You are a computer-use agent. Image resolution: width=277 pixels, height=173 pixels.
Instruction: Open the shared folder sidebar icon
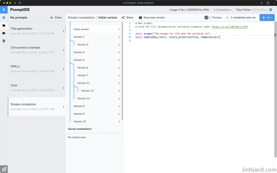click(x=4, y=33)
